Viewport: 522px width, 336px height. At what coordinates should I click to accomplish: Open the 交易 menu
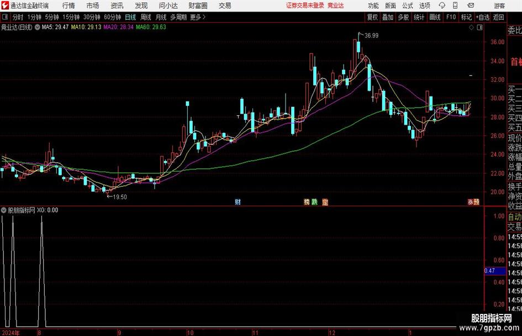[225, 6]
